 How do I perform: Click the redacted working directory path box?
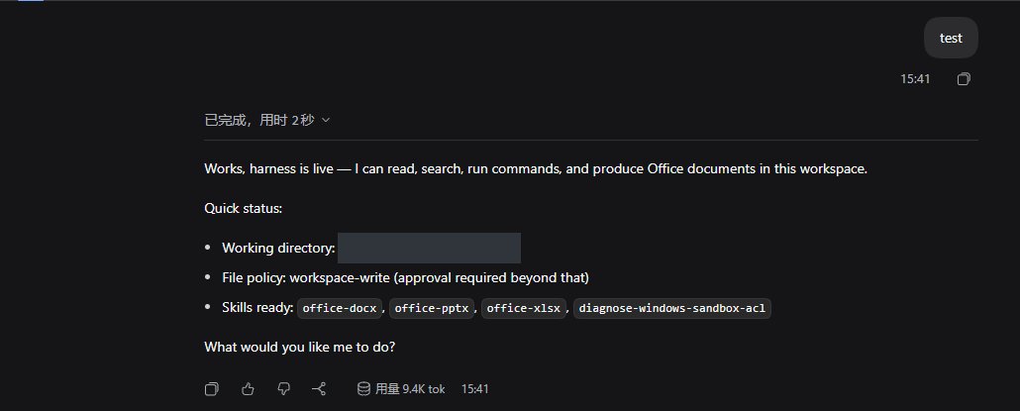430,248
